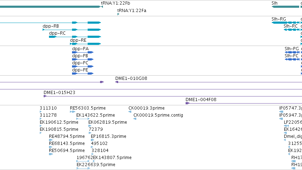Click the EK143807.5prime EST label
The width and height of the screenshot is (302, 170).
click(112, 158)
